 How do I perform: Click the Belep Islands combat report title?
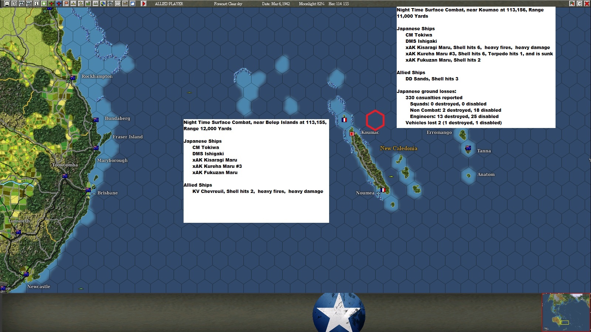(255, 125)
